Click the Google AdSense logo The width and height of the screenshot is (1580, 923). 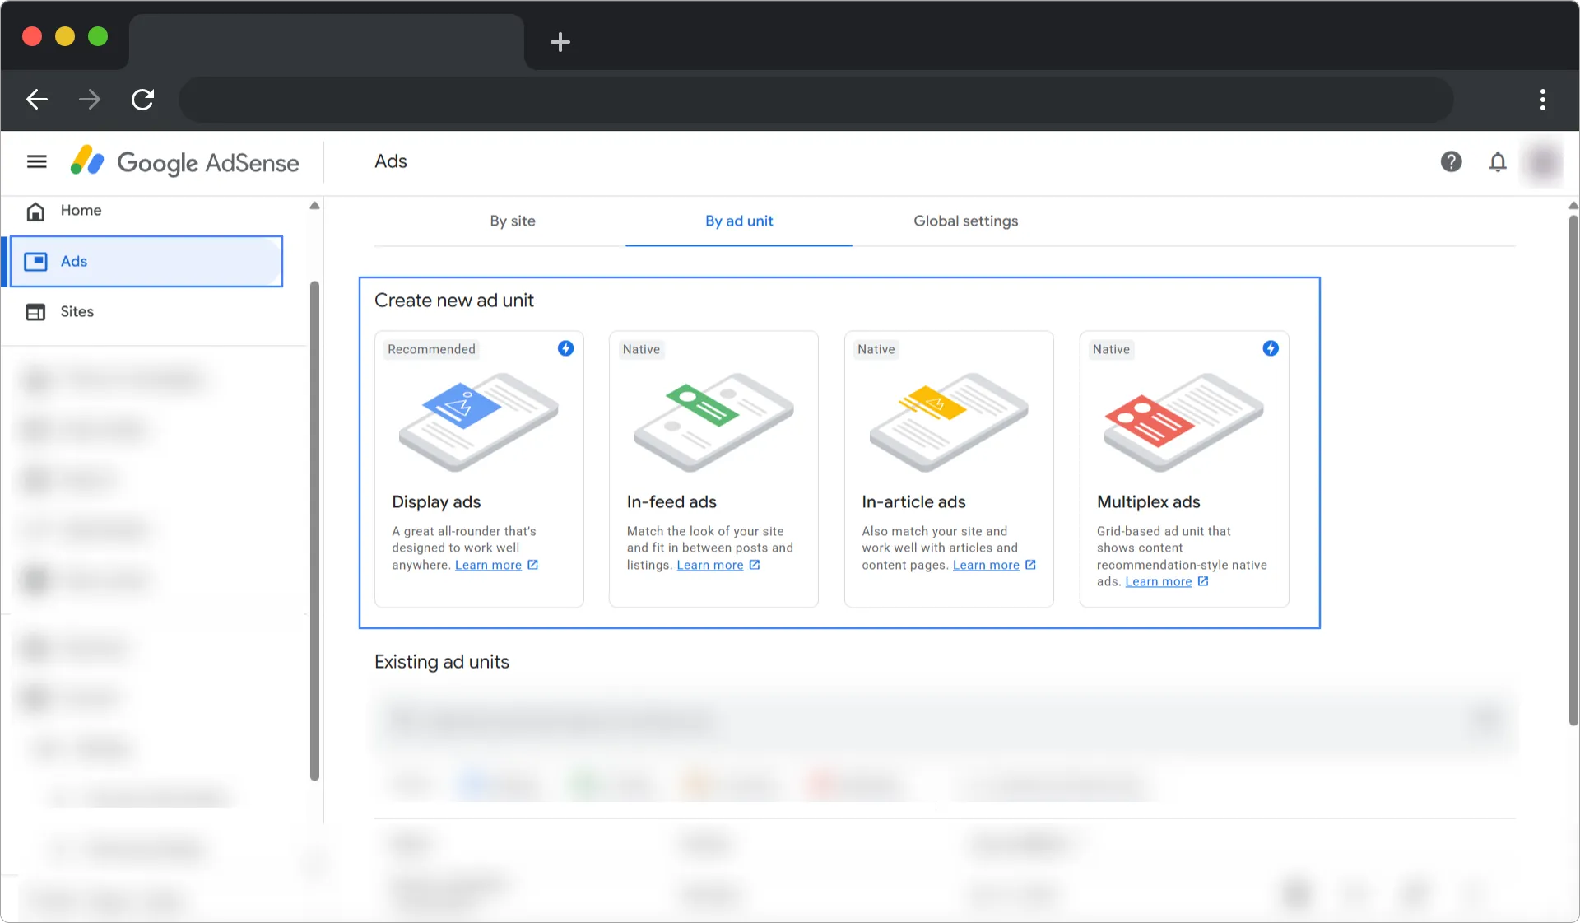(x=184, y=161)
